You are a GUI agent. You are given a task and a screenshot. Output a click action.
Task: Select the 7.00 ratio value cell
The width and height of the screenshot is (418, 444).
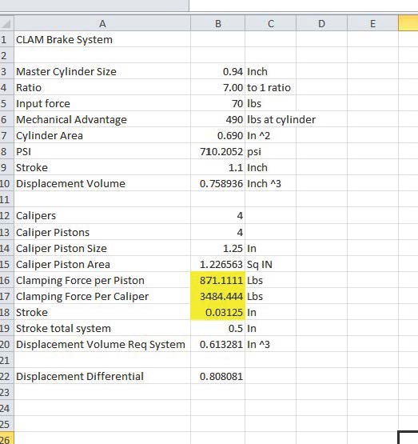coord(217,87)
